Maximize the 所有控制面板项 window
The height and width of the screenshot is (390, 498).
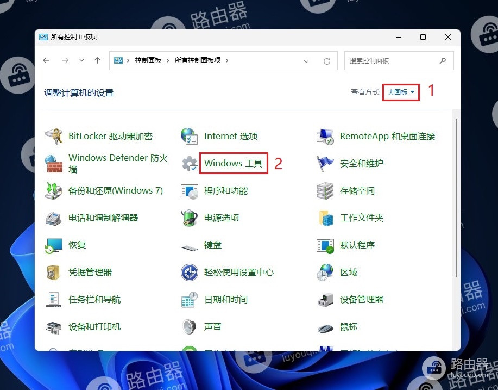pyautogui.click(x=423, y=37)
